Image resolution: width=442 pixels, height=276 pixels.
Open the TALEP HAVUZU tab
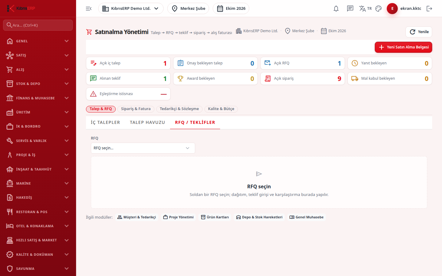147,122
